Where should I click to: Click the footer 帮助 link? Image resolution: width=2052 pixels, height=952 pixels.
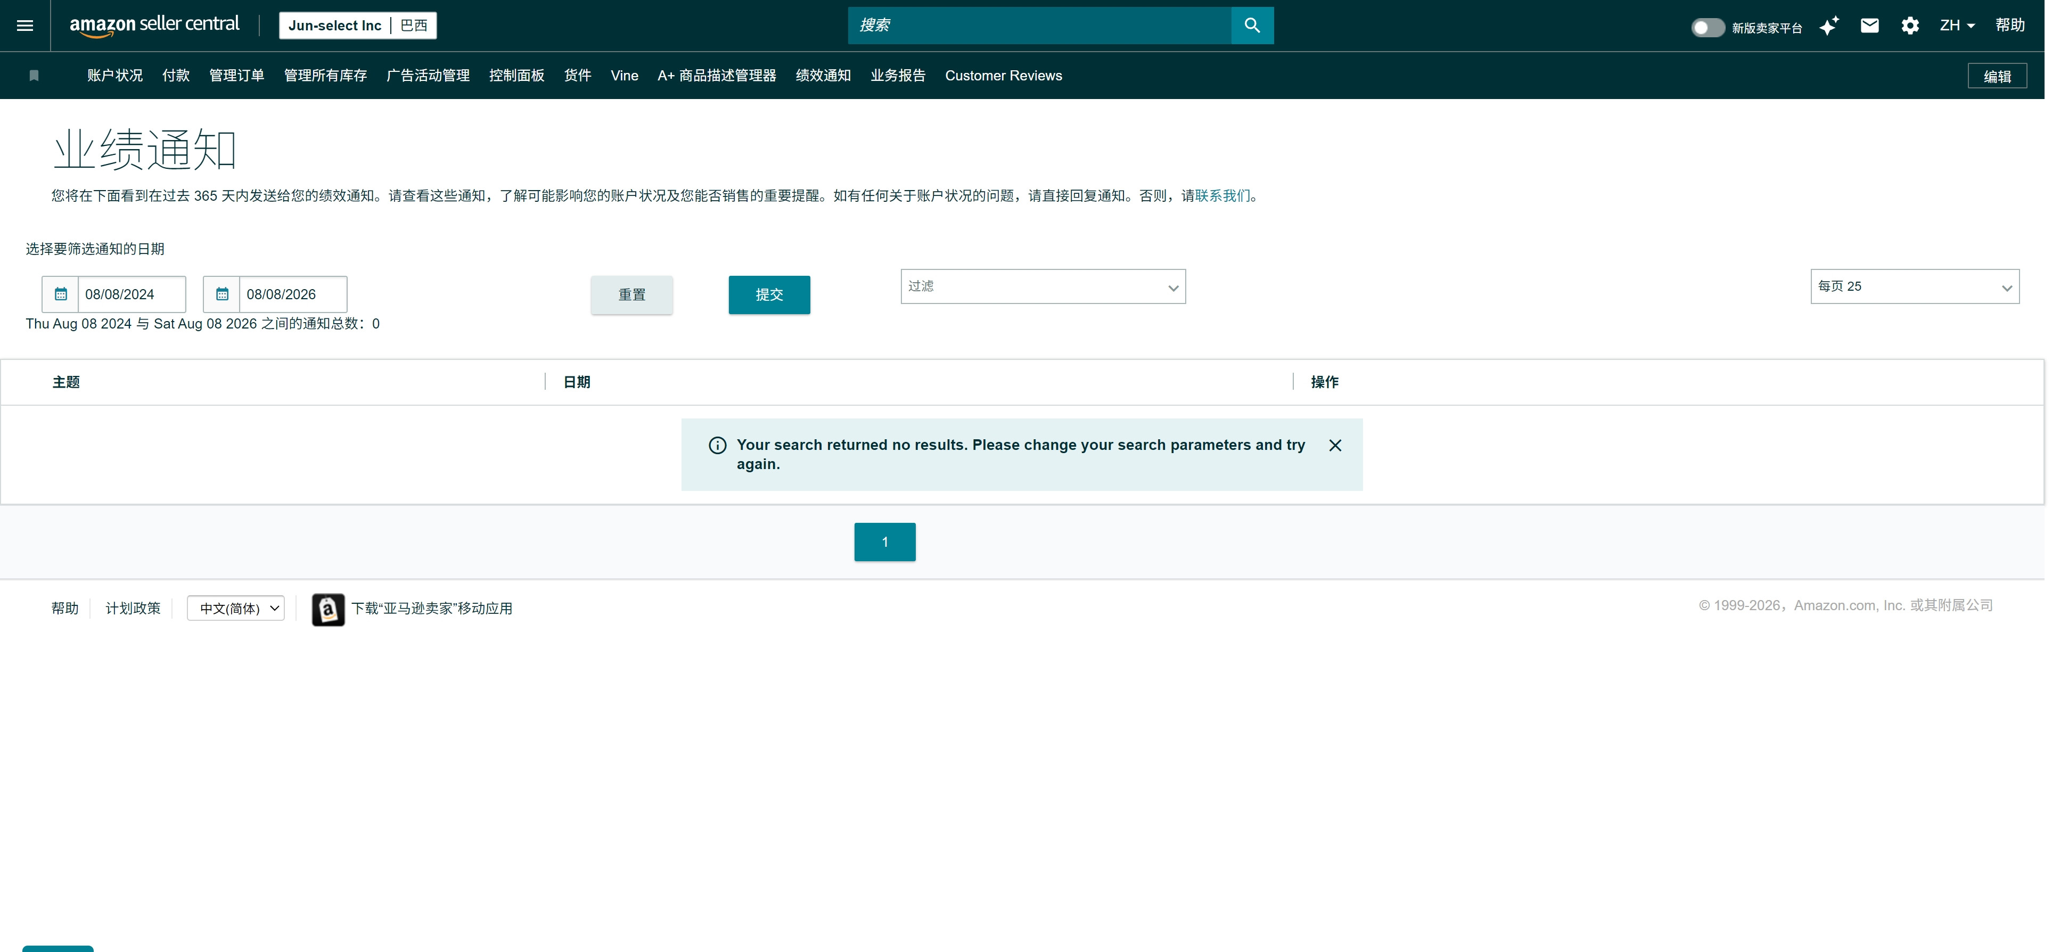click(x=64, y=609)
